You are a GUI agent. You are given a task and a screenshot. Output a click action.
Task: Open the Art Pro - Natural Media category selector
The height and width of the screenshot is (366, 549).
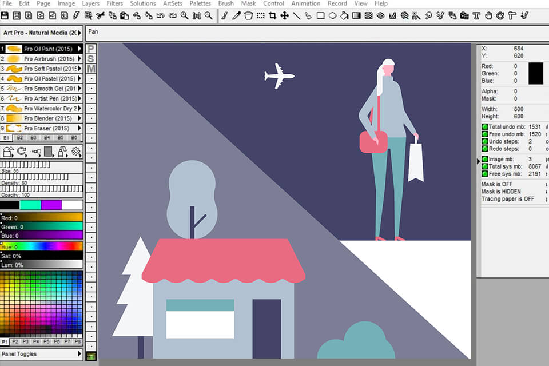pyautogui.click(x=40, y=33)
